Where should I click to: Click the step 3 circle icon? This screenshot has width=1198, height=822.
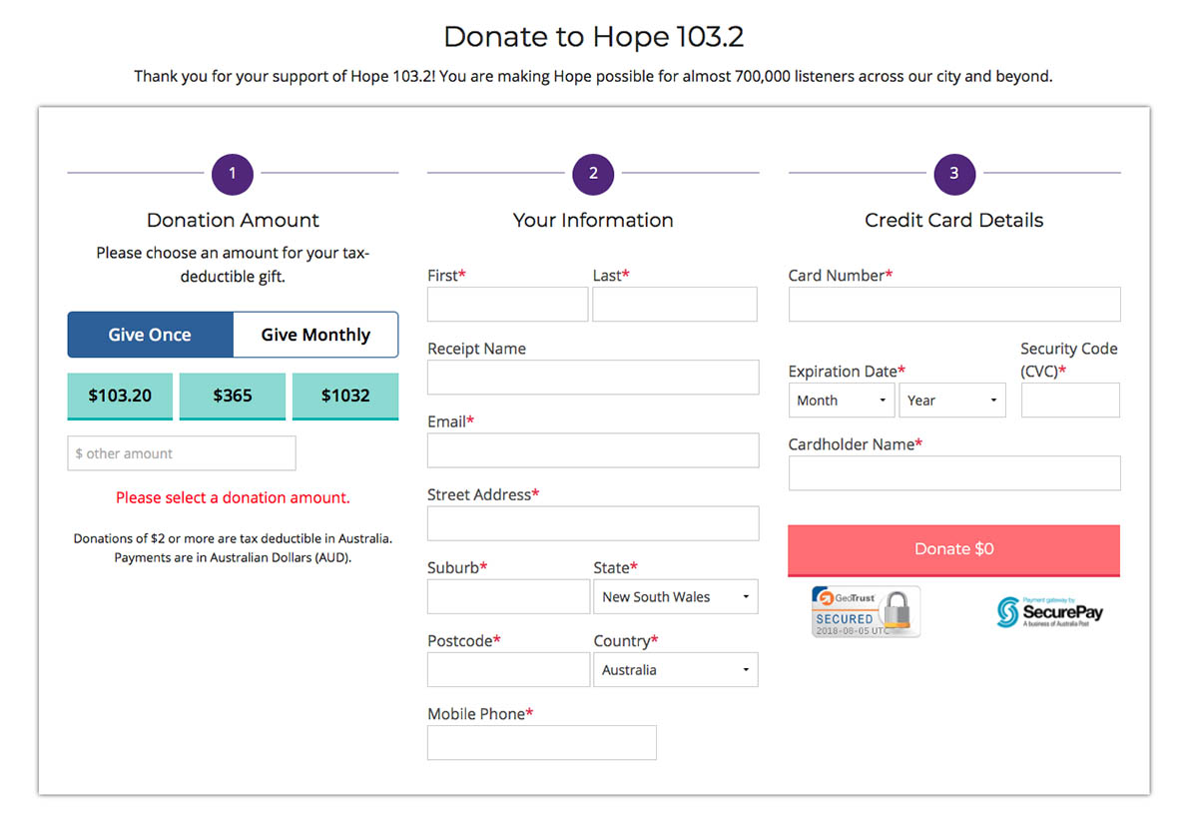coord(953,174)
